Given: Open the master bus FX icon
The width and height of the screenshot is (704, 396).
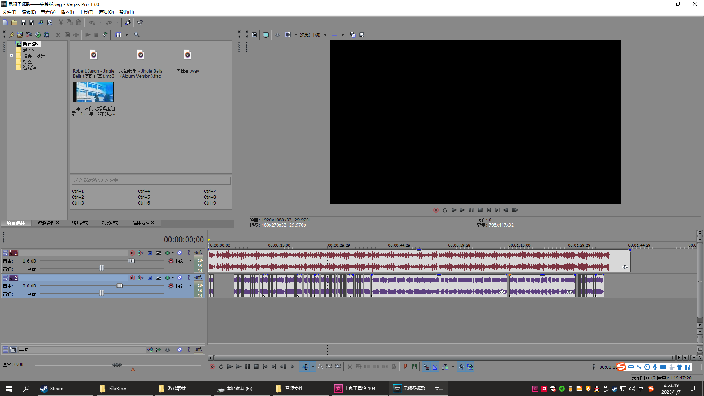Looking at the screenshot, I should pos(168,350).
